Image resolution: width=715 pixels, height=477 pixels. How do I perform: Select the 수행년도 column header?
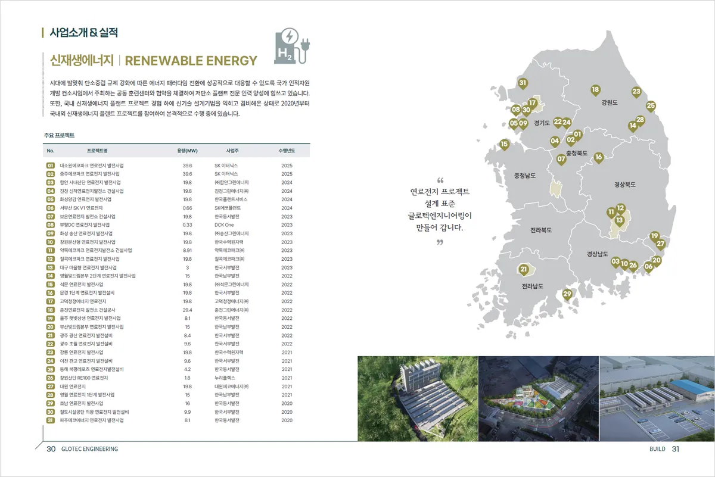287,151
